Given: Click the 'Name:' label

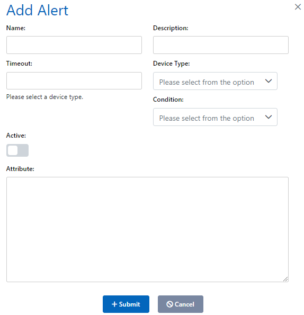Looking at the screenshot, I should pyautogui.click(x=16, y=28).
